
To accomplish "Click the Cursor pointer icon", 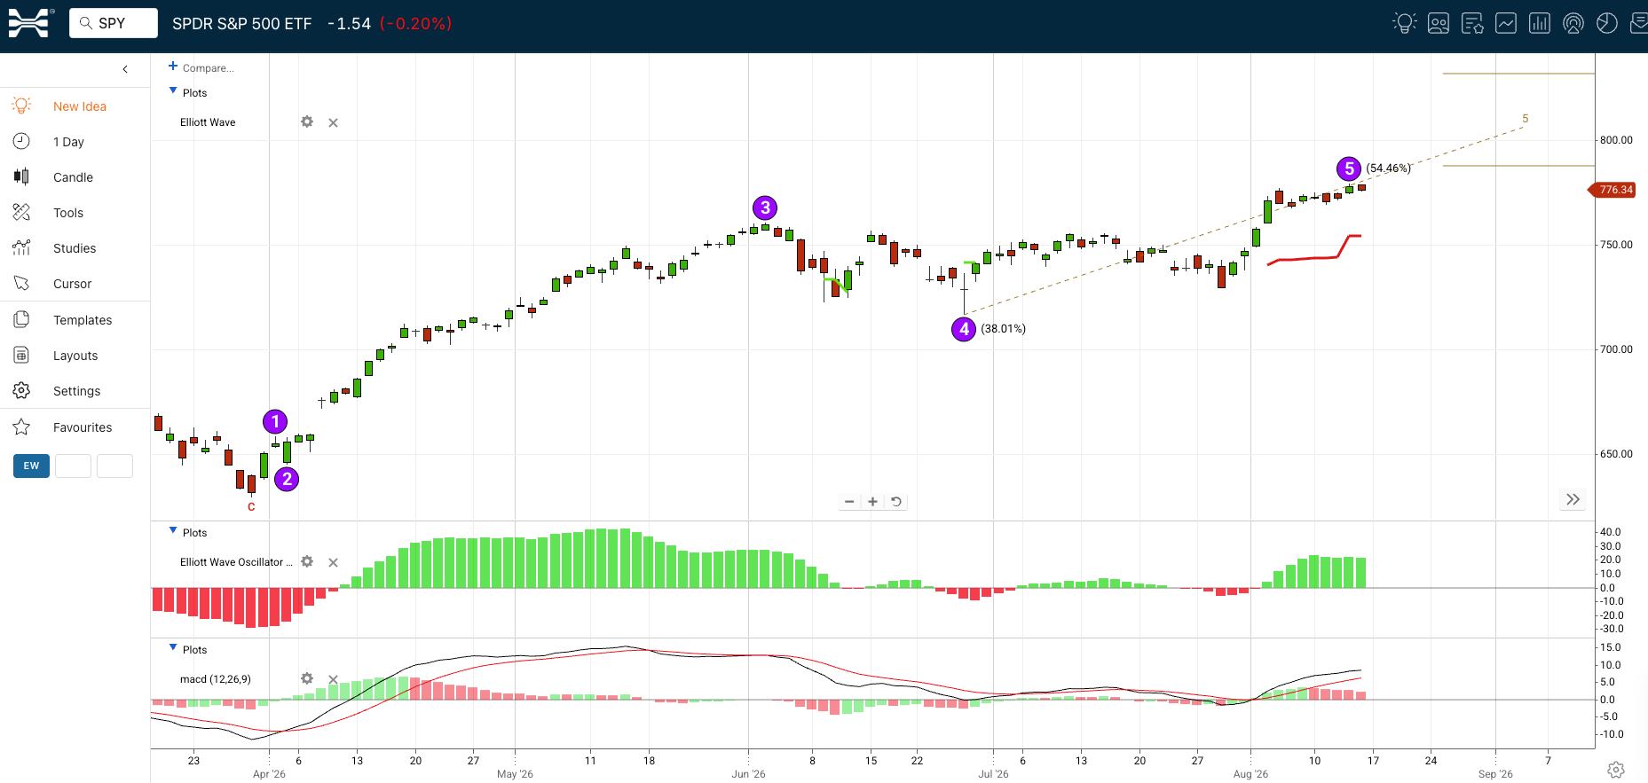I will pyautogui.click(x=21, y=283).
